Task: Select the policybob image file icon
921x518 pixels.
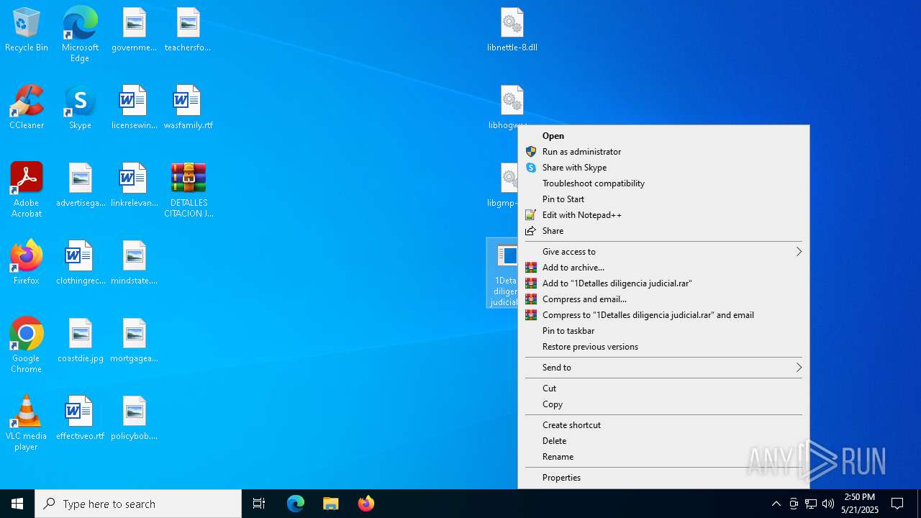Action: pos(134,418)
